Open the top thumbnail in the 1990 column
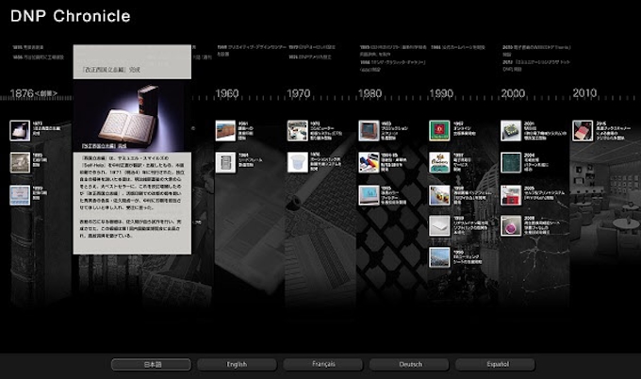641x379 pixels. point(439,130)
